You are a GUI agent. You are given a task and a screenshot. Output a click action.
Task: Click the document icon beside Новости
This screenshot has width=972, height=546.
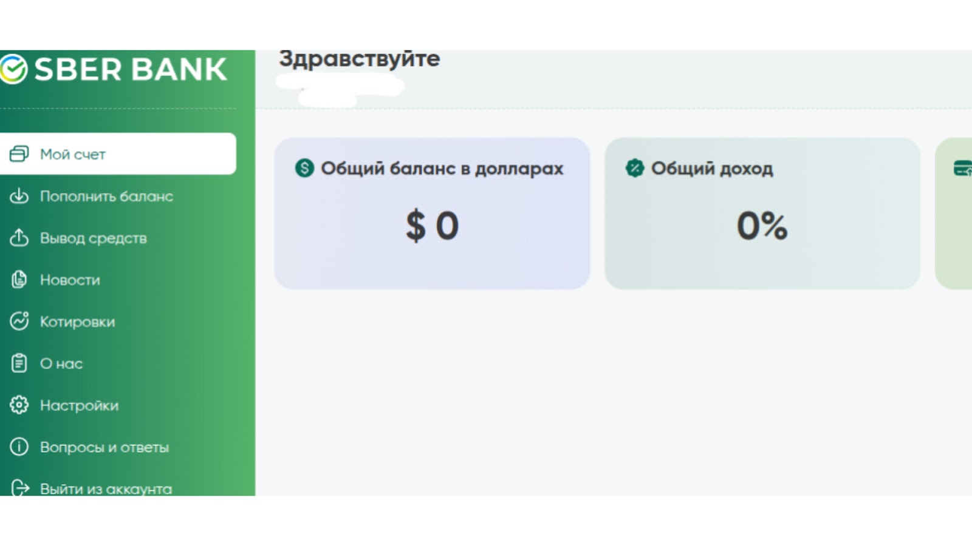19,280
